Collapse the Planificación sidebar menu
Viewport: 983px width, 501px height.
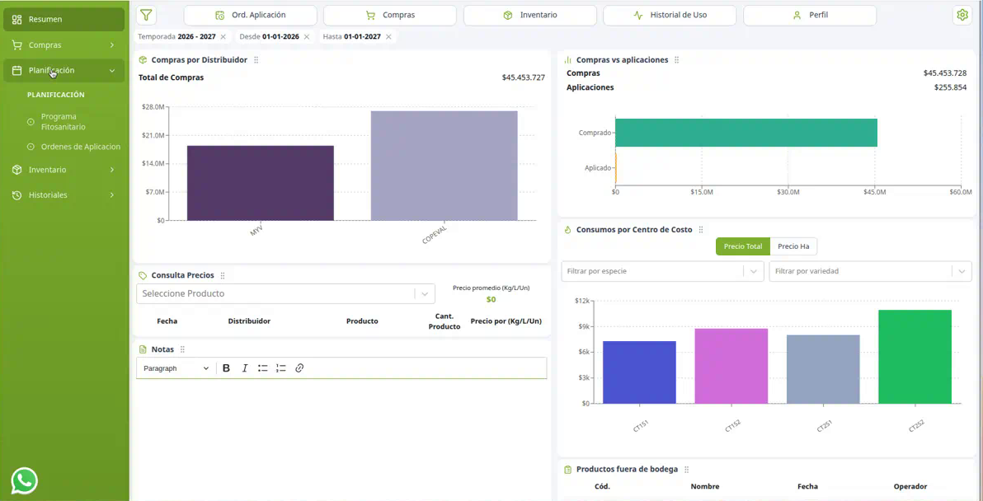(64, 71)
